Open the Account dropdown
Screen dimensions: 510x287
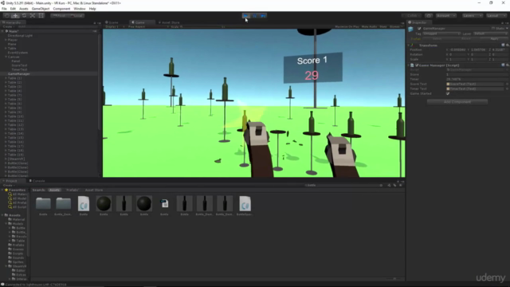tap(446, 16)
